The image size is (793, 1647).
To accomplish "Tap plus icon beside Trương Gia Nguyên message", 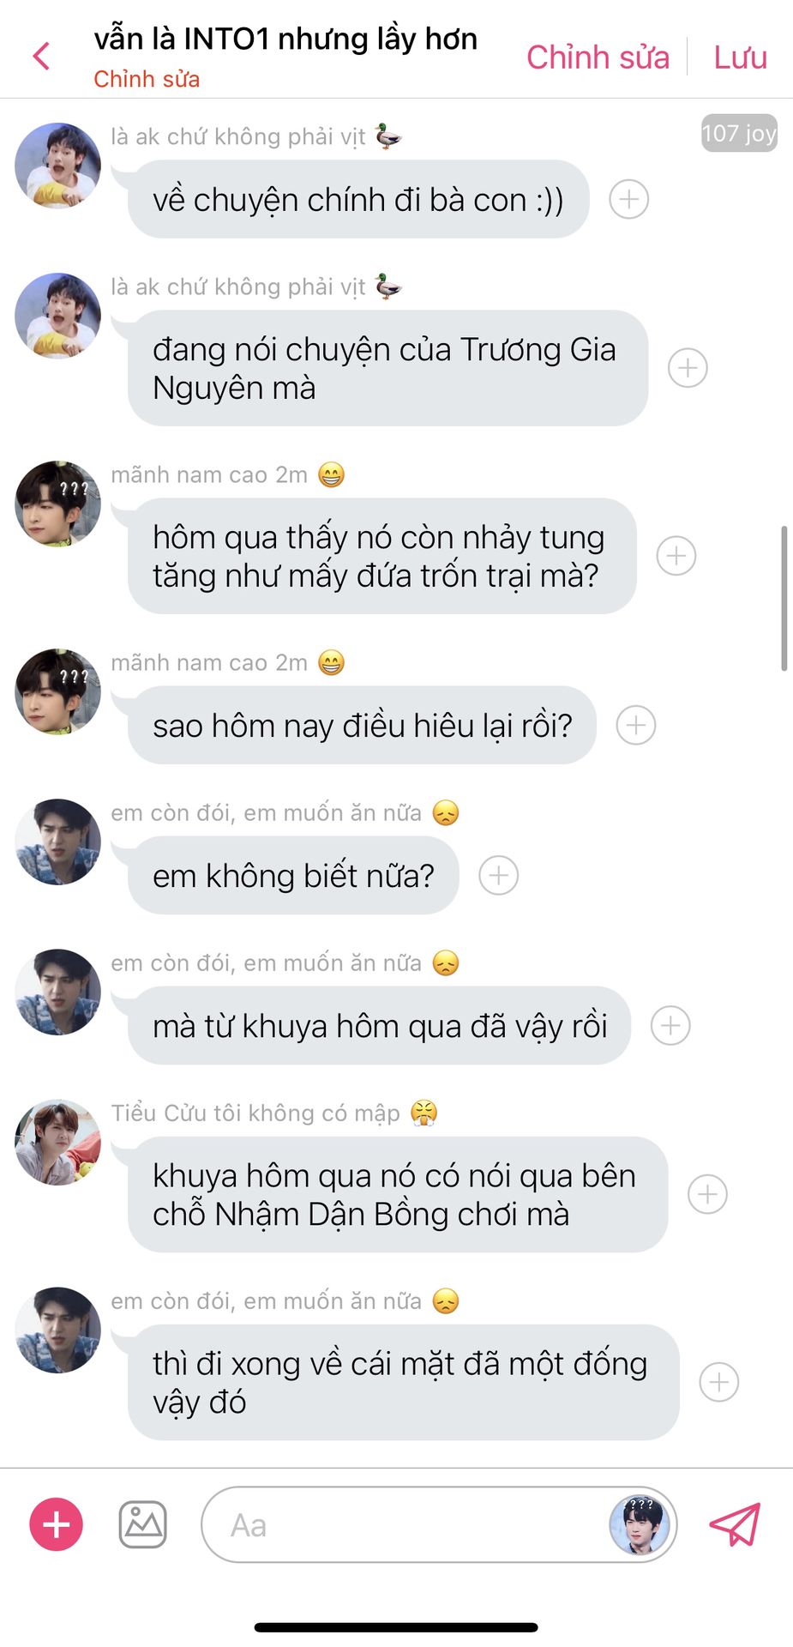I will (688, 368).
